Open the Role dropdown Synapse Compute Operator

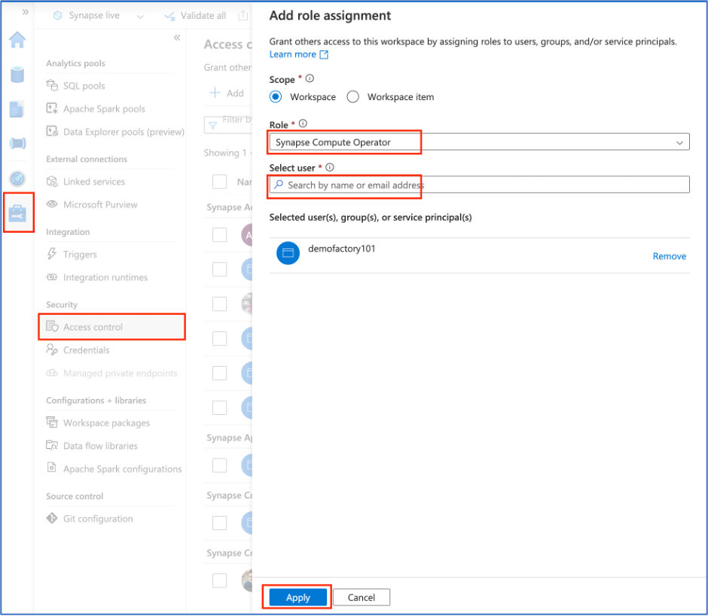click(x=479, y=142)
